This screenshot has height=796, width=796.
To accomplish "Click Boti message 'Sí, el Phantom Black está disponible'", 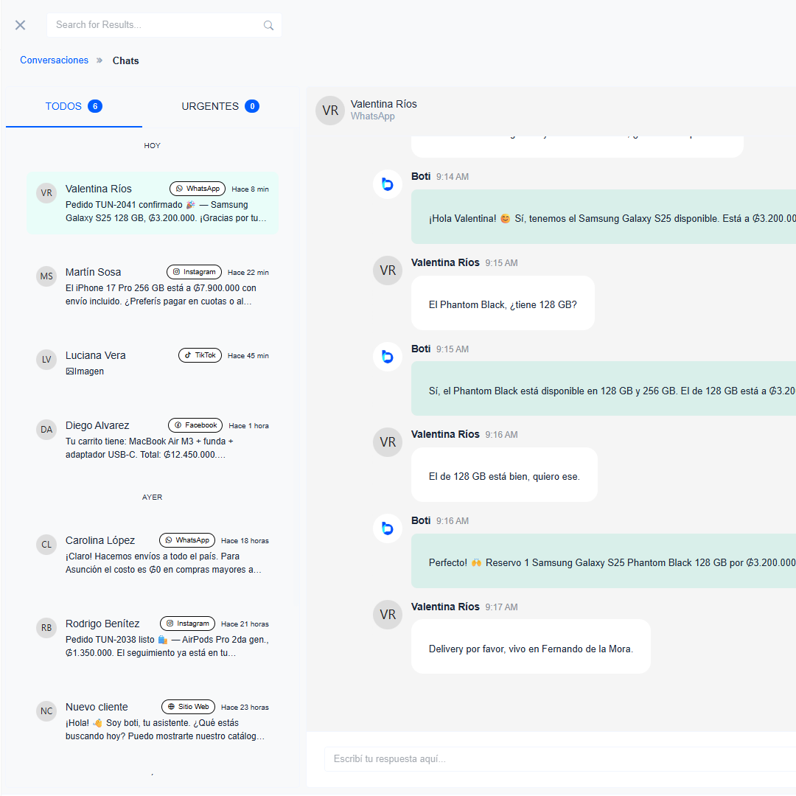I will (604, 388).
